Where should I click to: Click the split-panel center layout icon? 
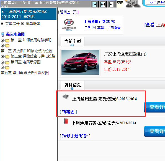(103, 4)
